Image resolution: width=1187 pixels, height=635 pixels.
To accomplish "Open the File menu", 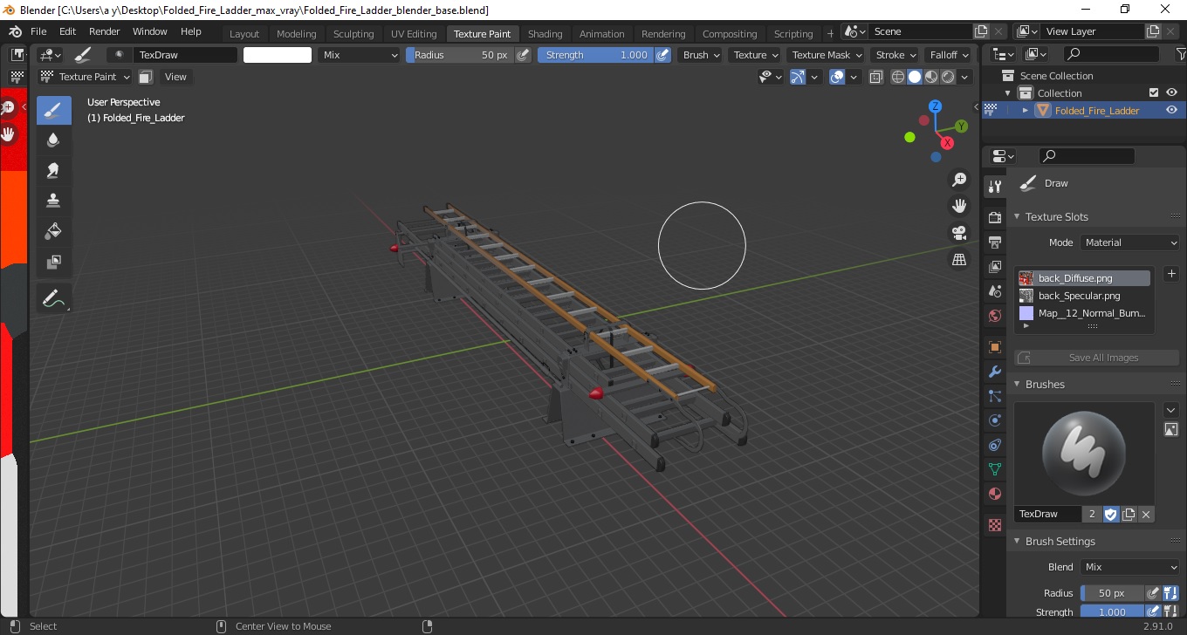I will (x=39, y=31).
